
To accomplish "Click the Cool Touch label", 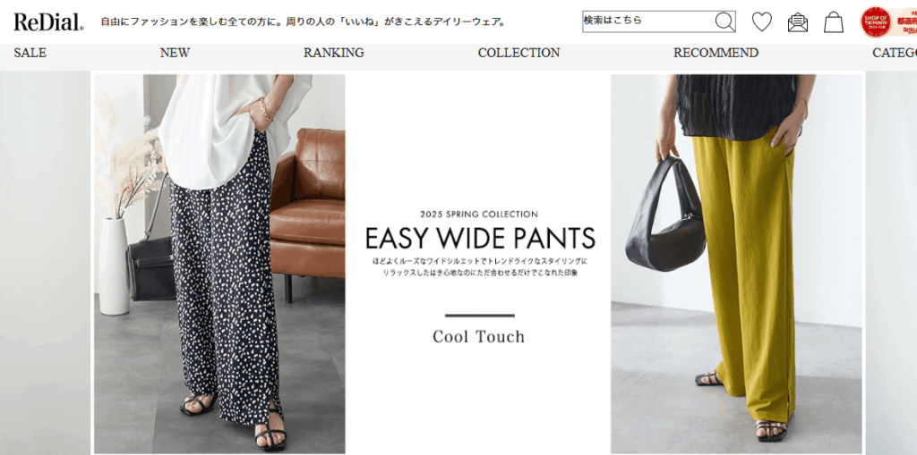I will click(x=479, y=337).
